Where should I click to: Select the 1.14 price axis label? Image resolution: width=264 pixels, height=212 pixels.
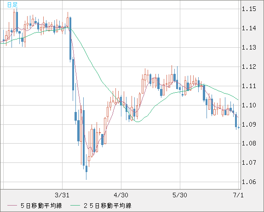click(x=249, y=28)
